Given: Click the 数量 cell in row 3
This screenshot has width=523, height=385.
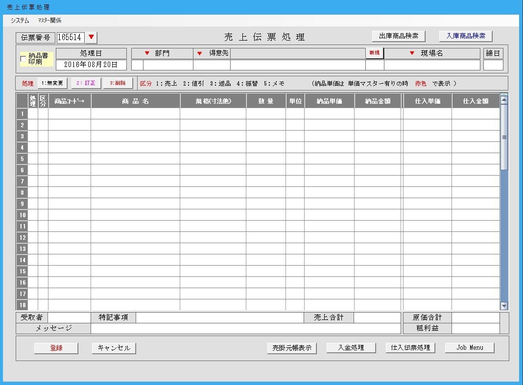Looking at the screenshot, I should click(x=266, y=136).
